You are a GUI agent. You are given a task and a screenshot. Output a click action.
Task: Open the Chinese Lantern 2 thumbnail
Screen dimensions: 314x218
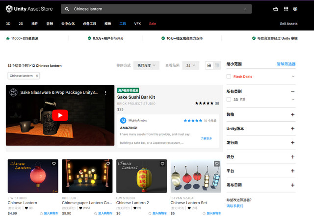[x=142, y=176]
